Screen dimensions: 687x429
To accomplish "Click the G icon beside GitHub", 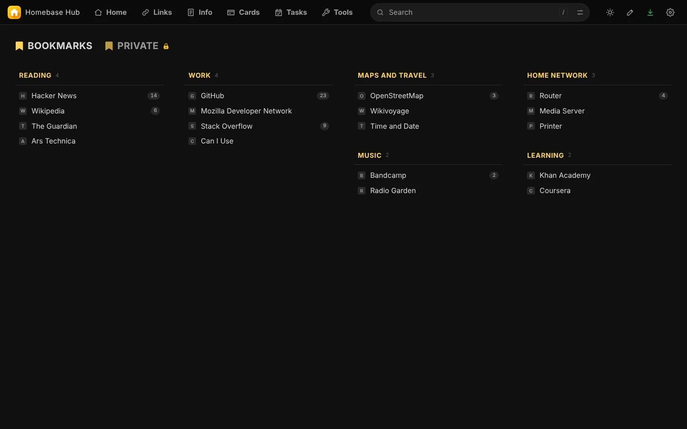I will [x=192, y=96].
